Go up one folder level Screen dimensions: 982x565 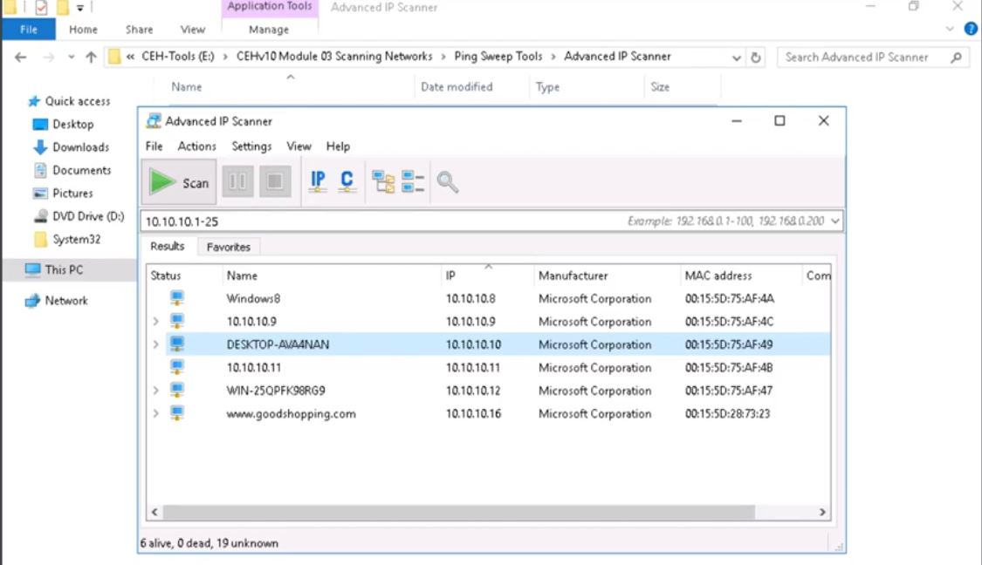pyautogui.click(x=92, y=58)
